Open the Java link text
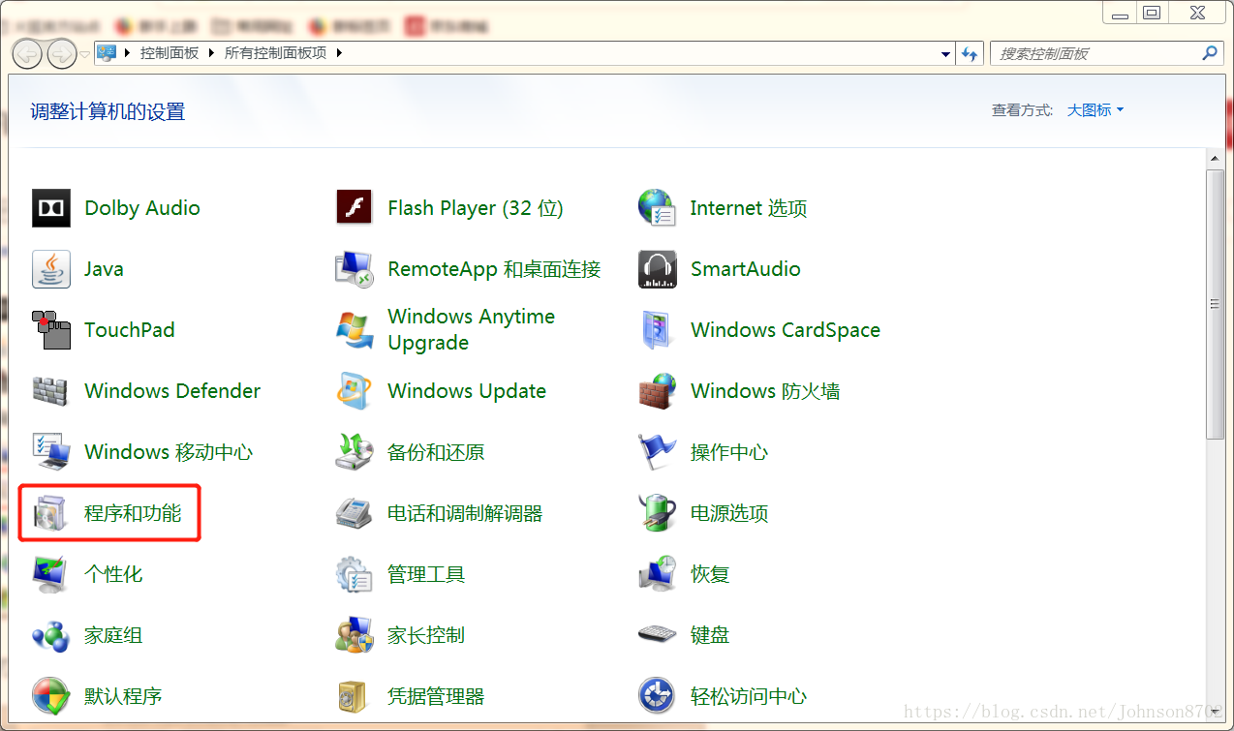The image size is (1234, 731). [104, 269]
